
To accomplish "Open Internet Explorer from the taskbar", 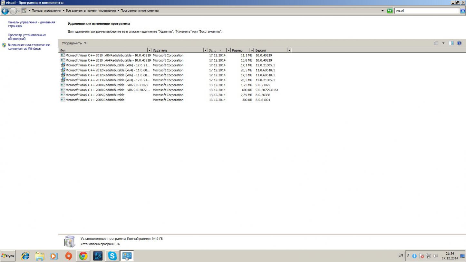I will (25, 256).
